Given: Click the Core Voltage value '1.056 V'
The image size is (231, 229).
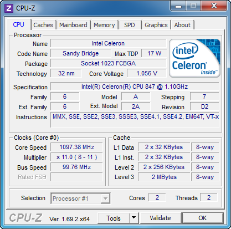Looking at the screenshot, I should [x=147, y=73].
